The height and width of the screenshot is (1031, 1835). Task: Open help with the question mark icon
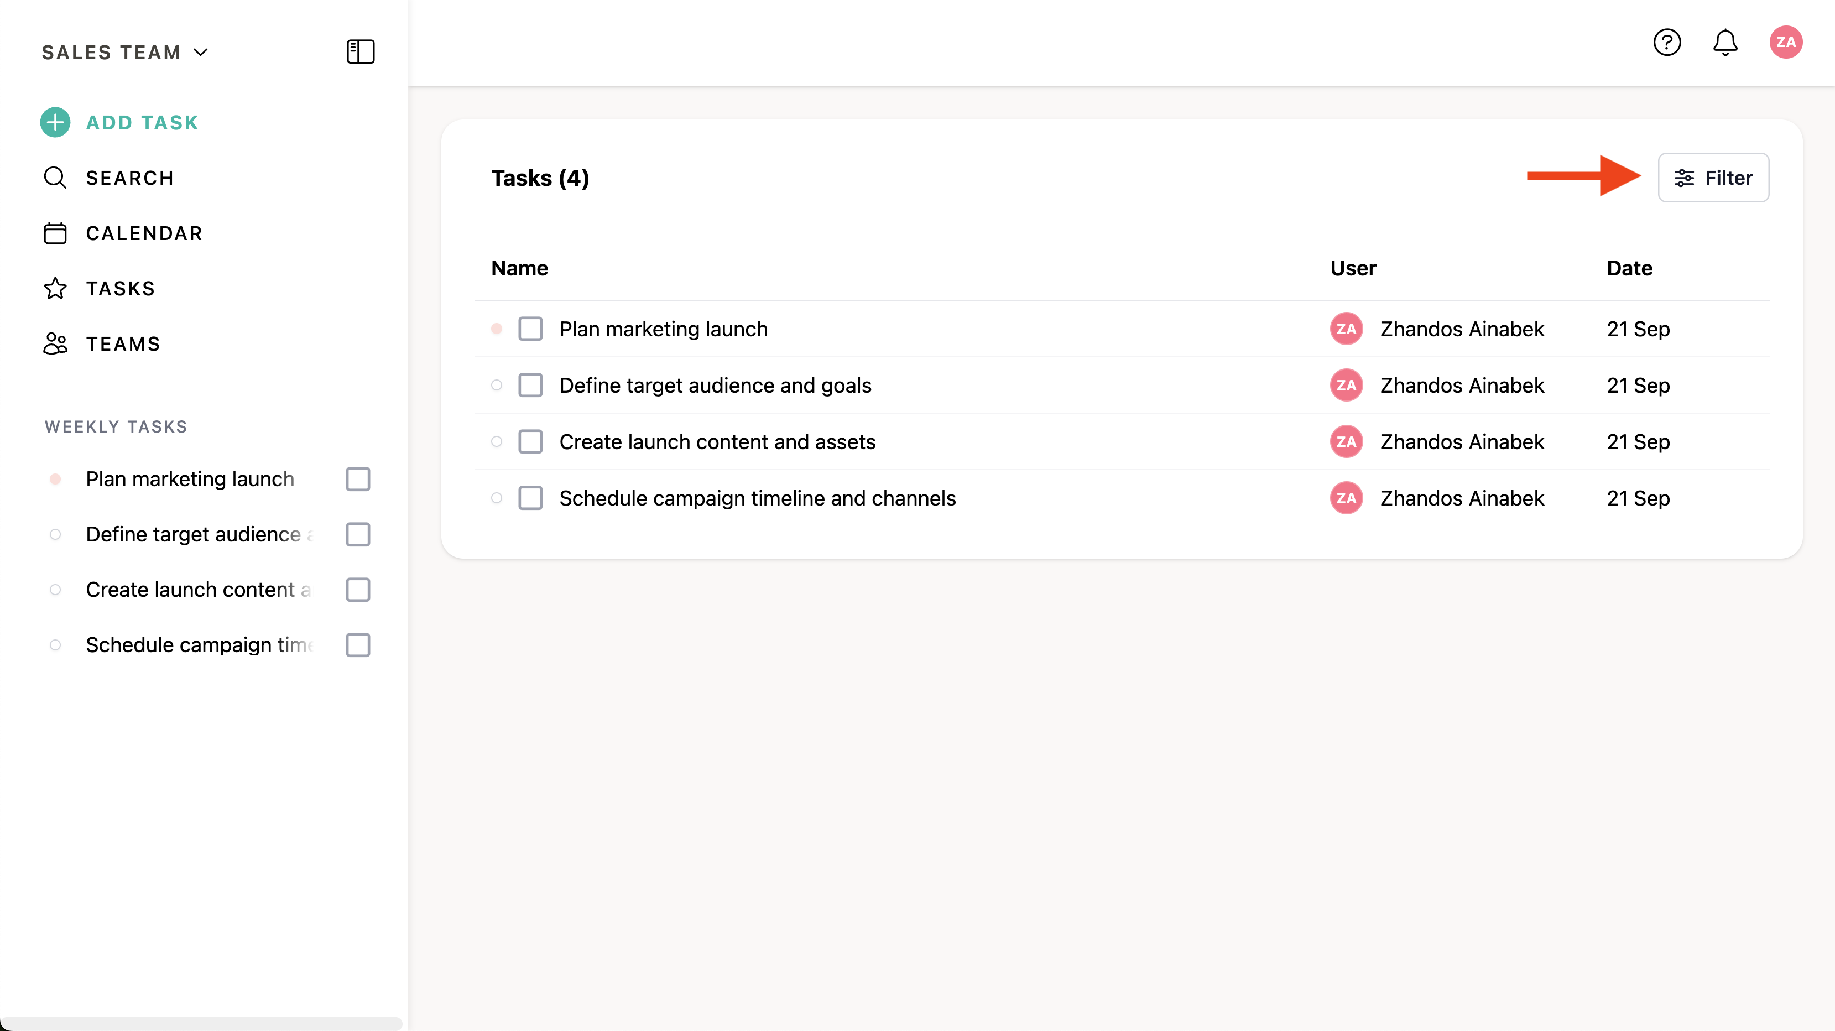pos(1667,42)
